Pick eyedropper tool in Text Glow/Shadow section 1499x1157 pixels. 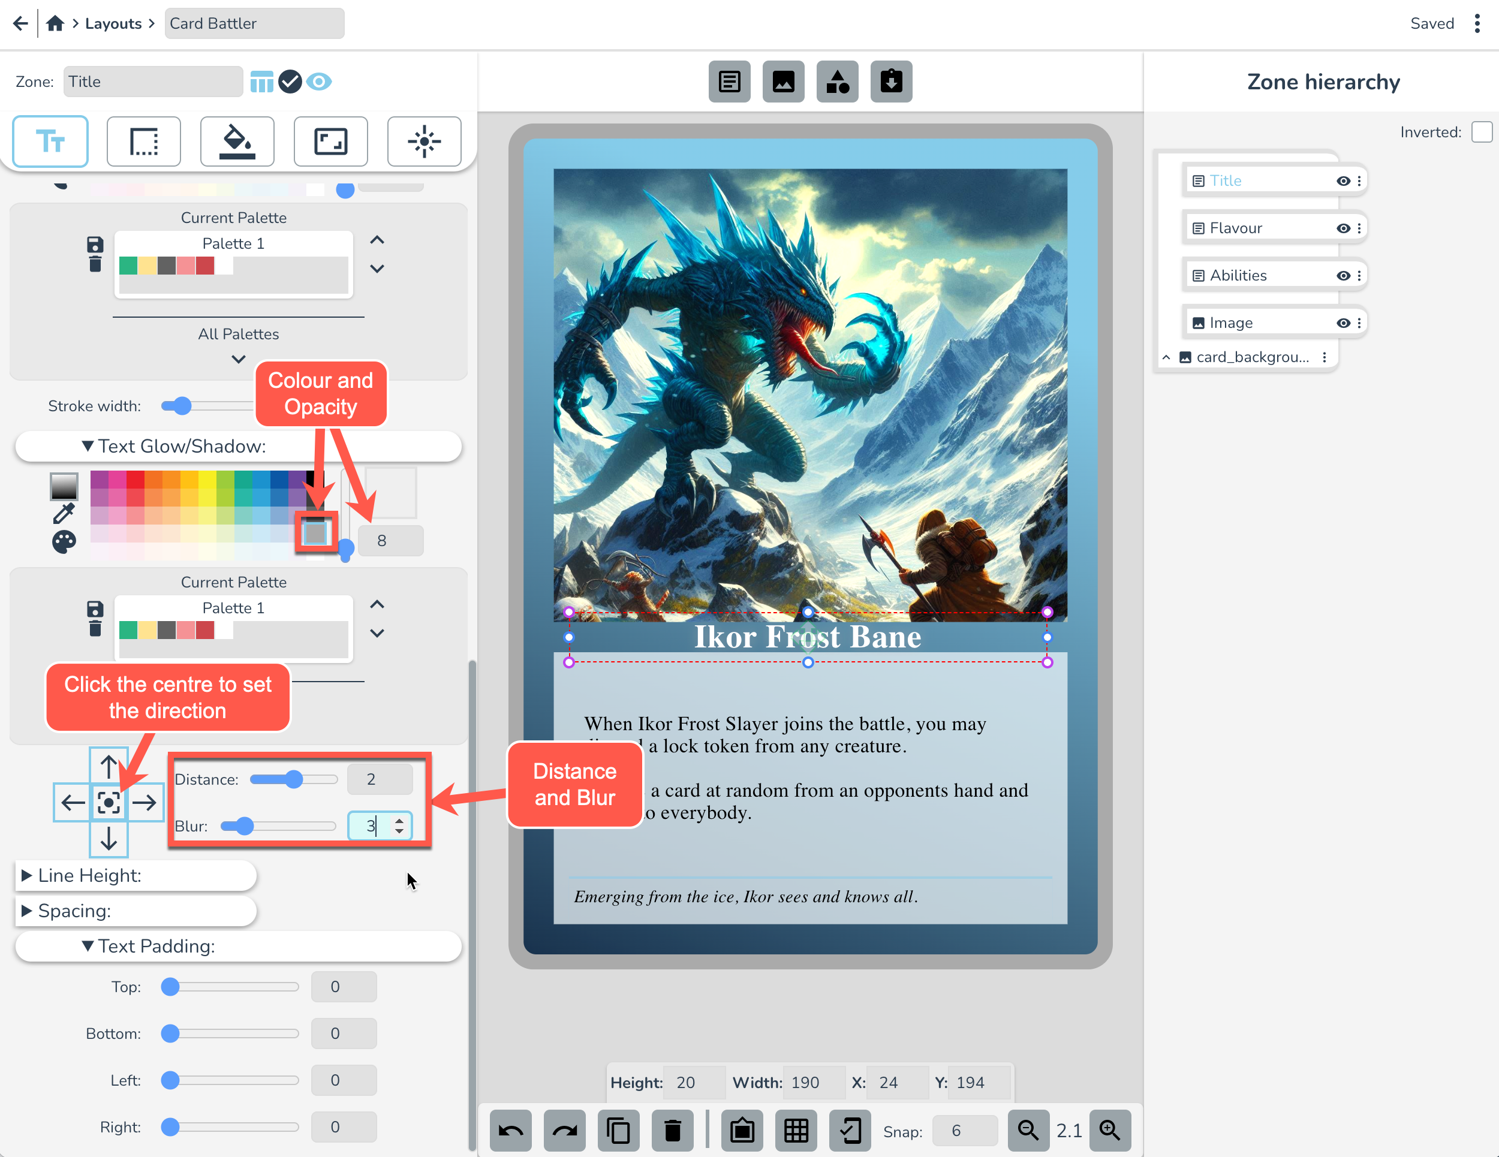(64, 513)
